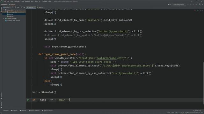Hide the Project tool window
Viewport: 204px width, 114px height.
(x=24, y=8)
